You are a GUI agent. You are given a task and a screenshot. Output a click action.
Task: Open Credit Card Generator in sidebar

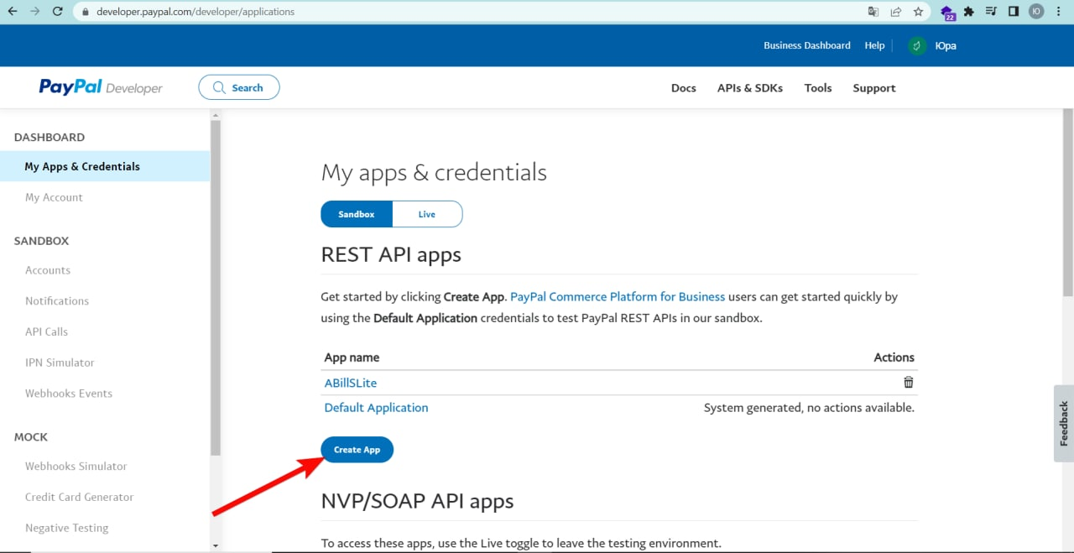[79, 497]
